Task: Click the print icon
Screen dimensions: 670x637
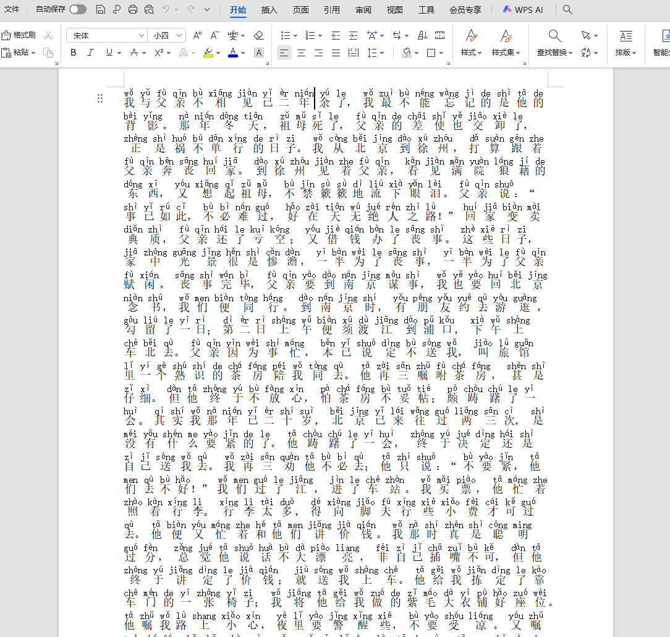Action: (133, 9)
